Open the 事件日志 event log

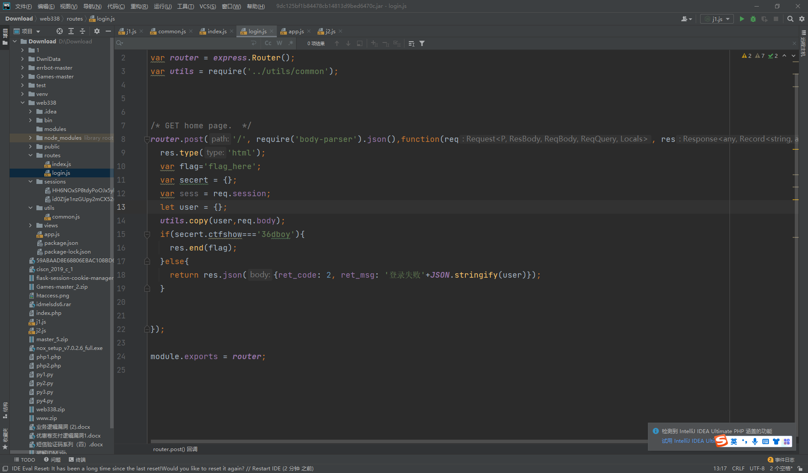(781, 460)
